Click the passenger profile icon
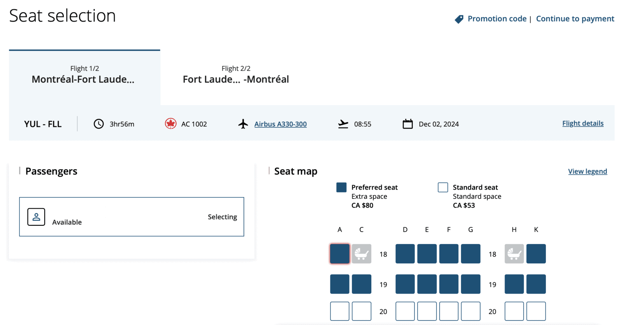622x325 pixels. (36, 217)
